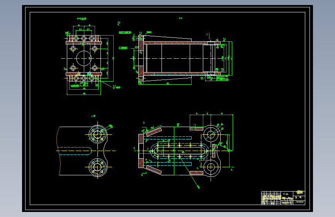Screen dimensions: 335x217
Task: Click the view label above the end view
Action: (82, 19)
